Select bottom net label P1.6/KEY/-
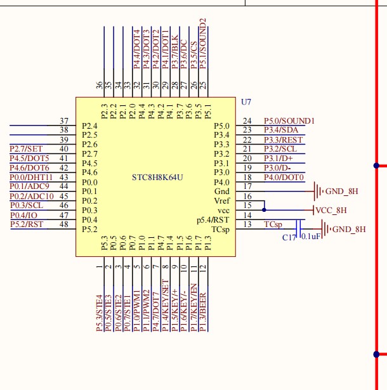 184,311
